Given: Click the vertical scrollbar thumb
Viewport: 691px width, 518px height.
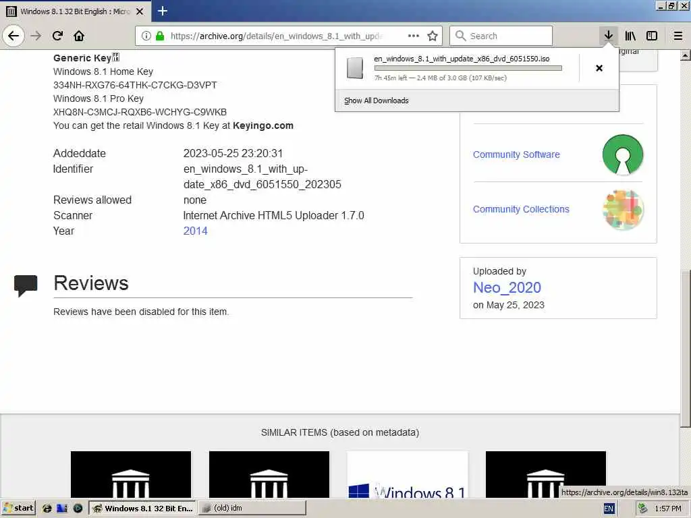Looking at the screenshot, I should coord(686,348).
